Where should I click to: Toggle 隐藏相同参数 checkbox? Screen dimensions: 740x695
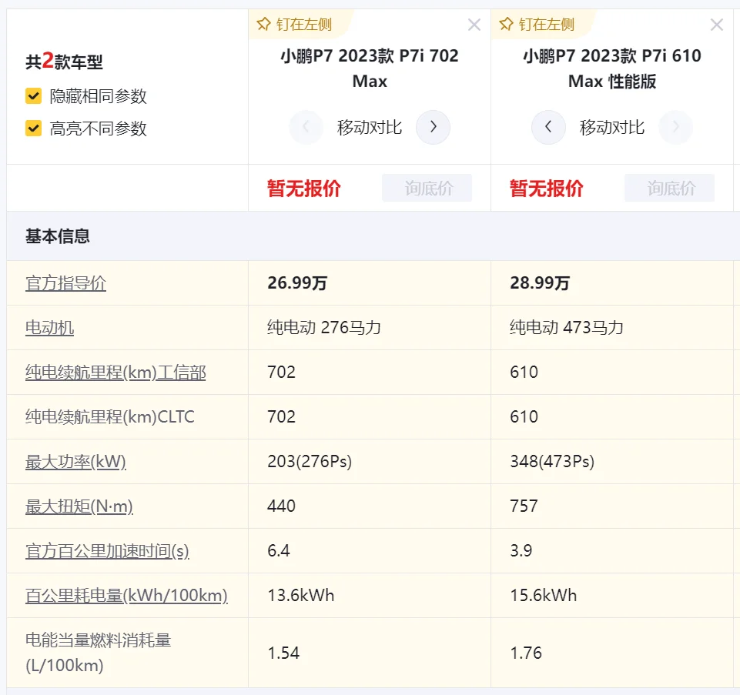[x=34, y=95]
